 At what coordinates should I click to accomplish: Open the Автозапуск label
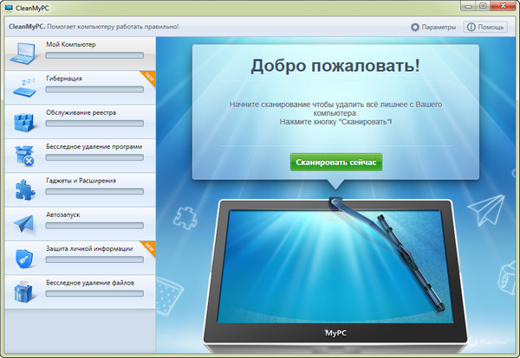[x=63, y=214]
